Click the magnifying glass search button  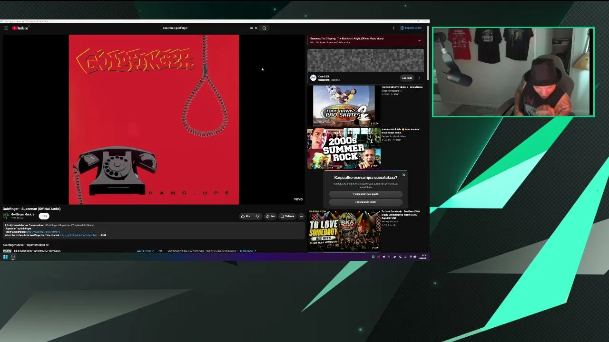[264, 28]
